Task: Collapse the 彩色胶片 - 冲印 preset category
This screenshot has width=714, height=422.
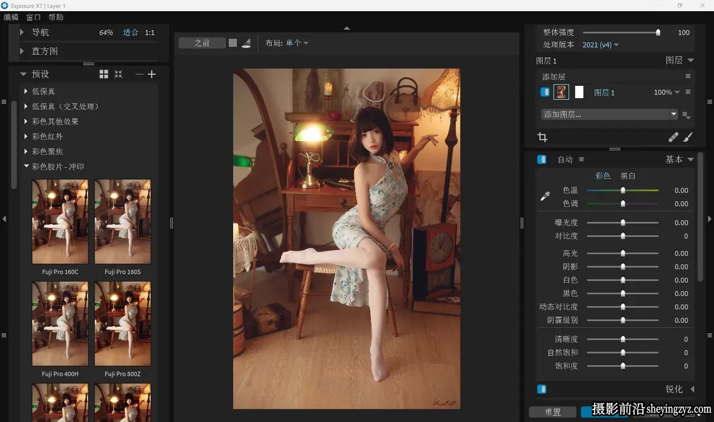Action: (x=26, y=166)
